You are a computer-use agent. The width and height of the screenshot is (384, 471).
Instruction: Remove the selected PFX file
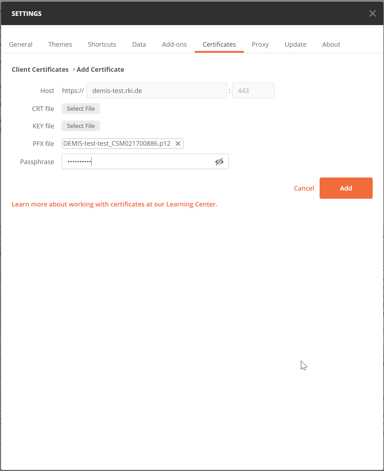178,144
